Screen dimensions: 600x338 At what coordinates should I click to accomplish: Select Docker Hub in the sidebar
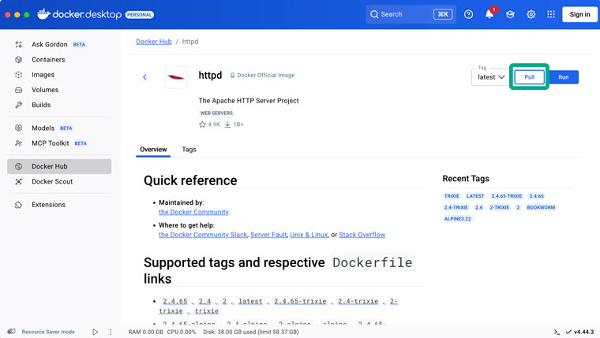click(x=59, y=166)
